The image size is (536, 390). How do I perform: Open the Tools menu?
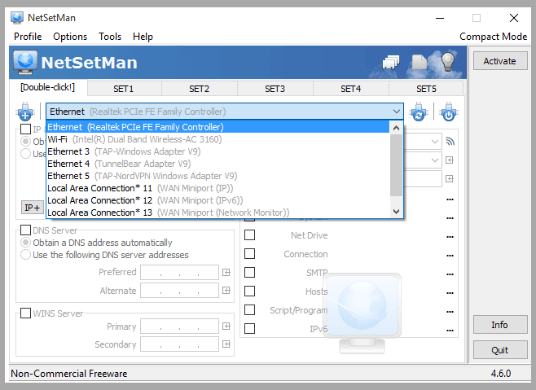tap(110, 36)
